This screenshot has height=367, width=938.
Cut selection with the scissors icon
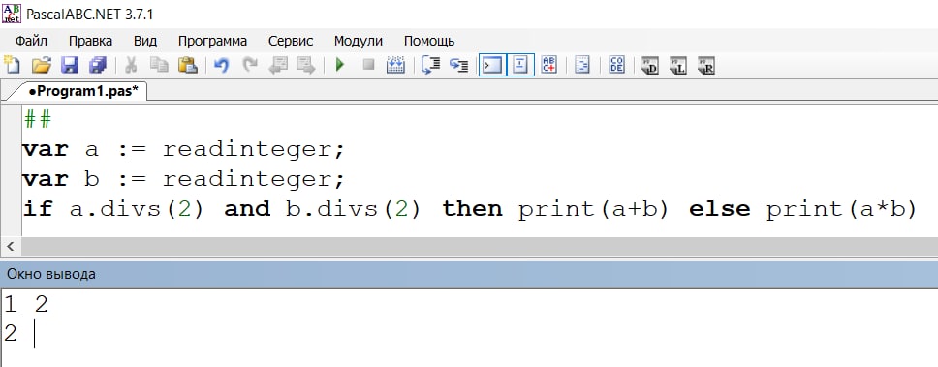(131, 65)
